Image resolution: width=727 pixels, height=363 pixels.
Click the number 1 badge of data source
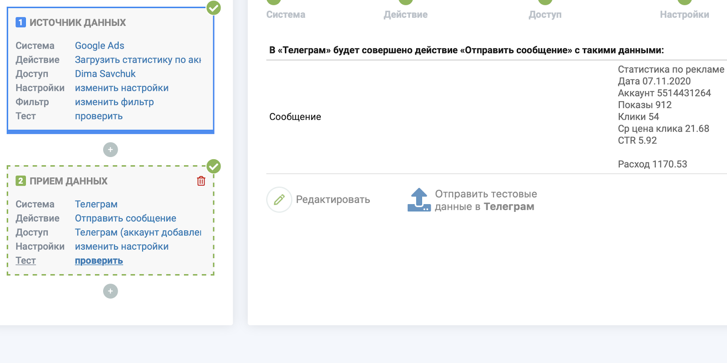point(20,22)
